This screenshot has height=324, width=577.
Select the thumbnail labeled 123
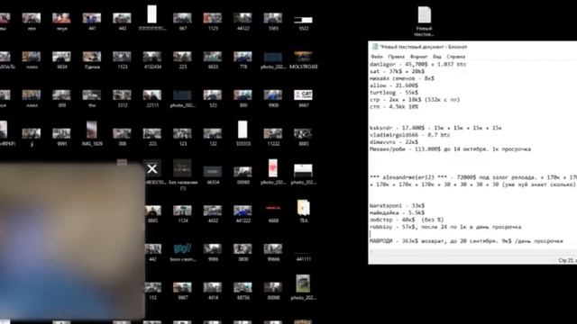(182, 137)
